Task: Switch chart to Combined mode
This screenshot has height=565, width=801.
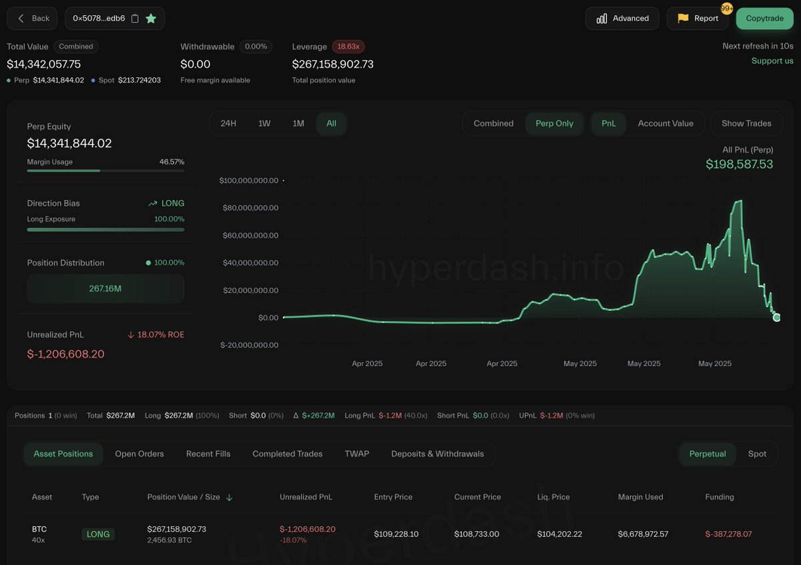Action: [493, 123]
